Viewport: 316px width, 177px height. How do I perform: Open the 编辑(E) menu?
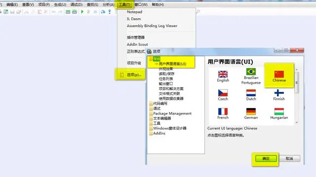(x=12, y=4)
